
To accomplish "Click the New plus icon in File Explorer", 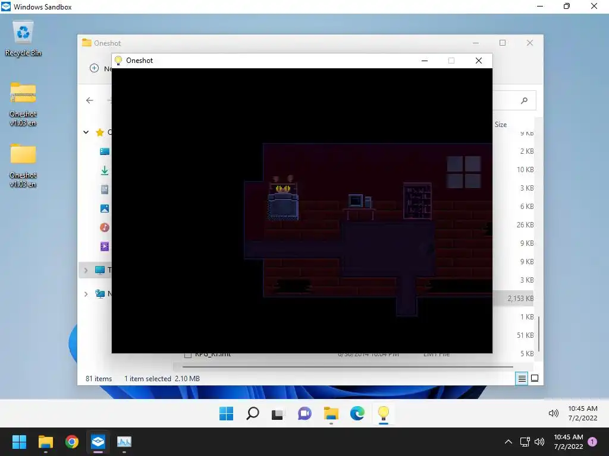I will (x=94, y=68).
